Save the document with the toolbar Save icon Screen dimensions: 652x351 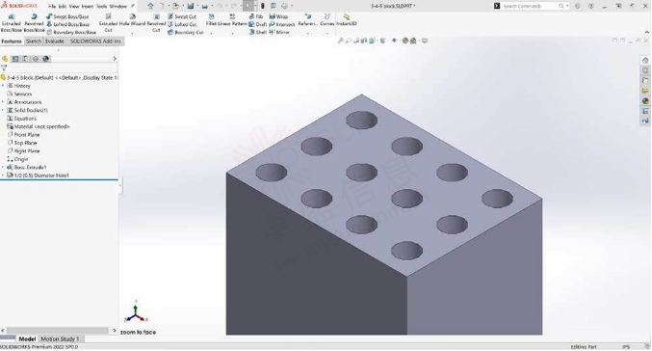click(x=191, y=6)
